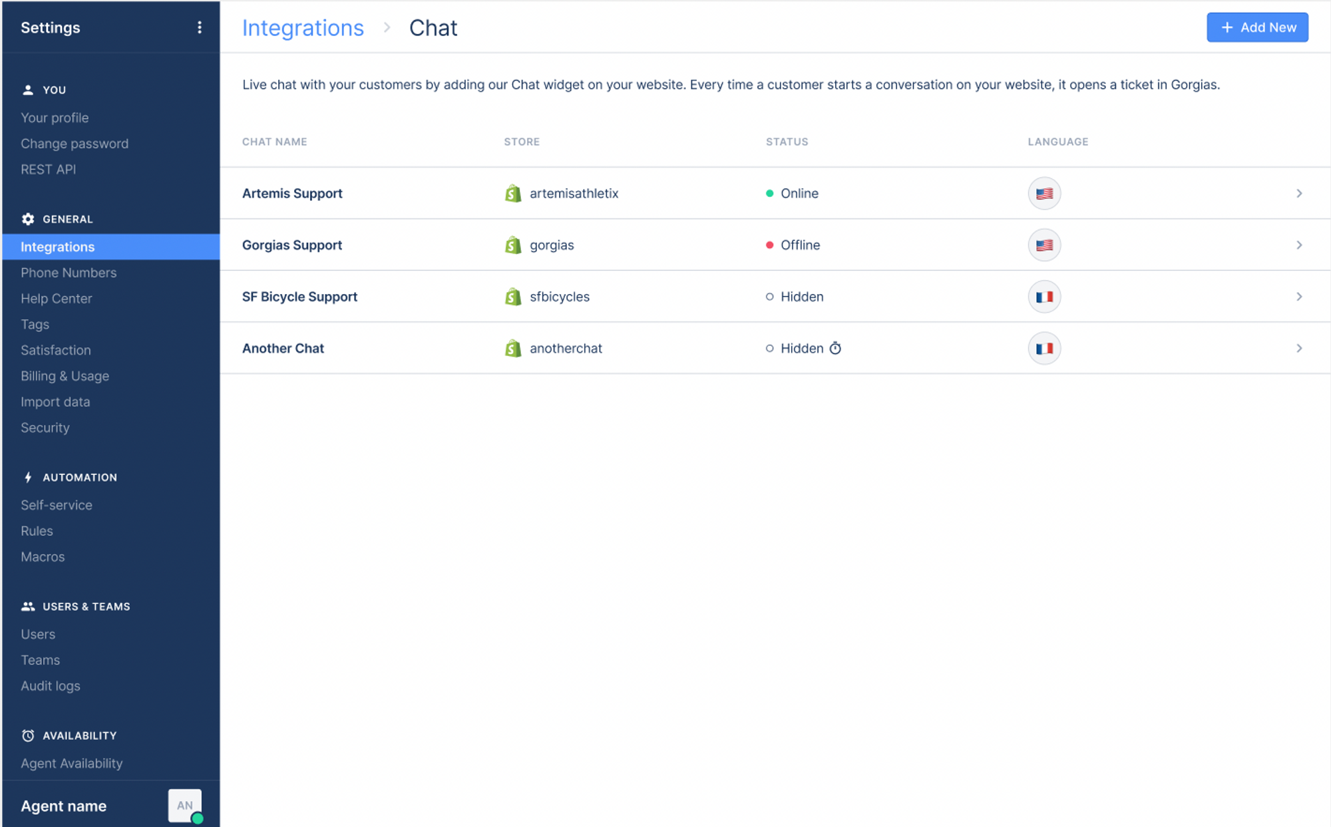1331x827 pixels.
Task: Open Agent Availability settings
Action: tap(72, 763)
